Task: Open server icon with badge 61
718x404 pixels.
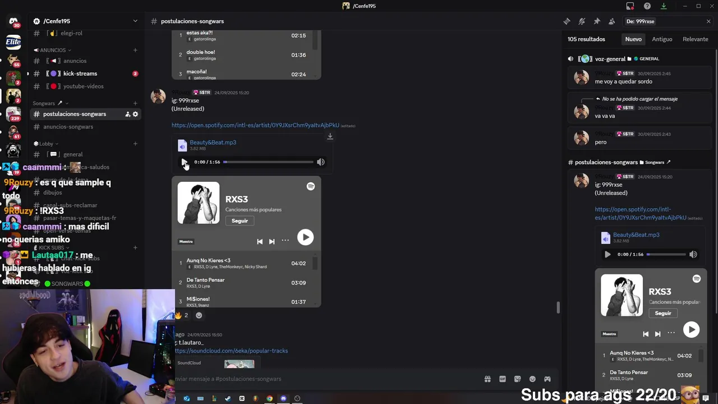Action: pyautogui.click(x=13, y=132)
